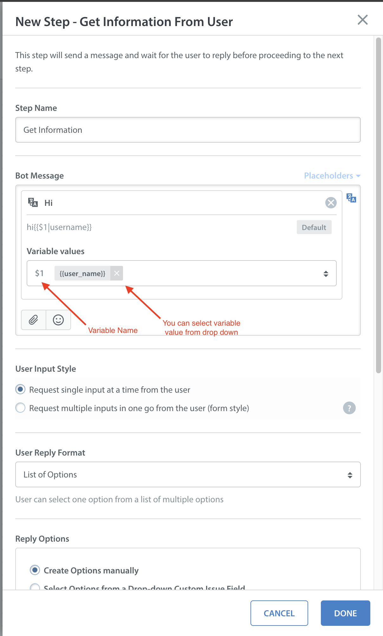Click the DONE button
The height and width of the screenshot is (636, 383).
[346, 613]
